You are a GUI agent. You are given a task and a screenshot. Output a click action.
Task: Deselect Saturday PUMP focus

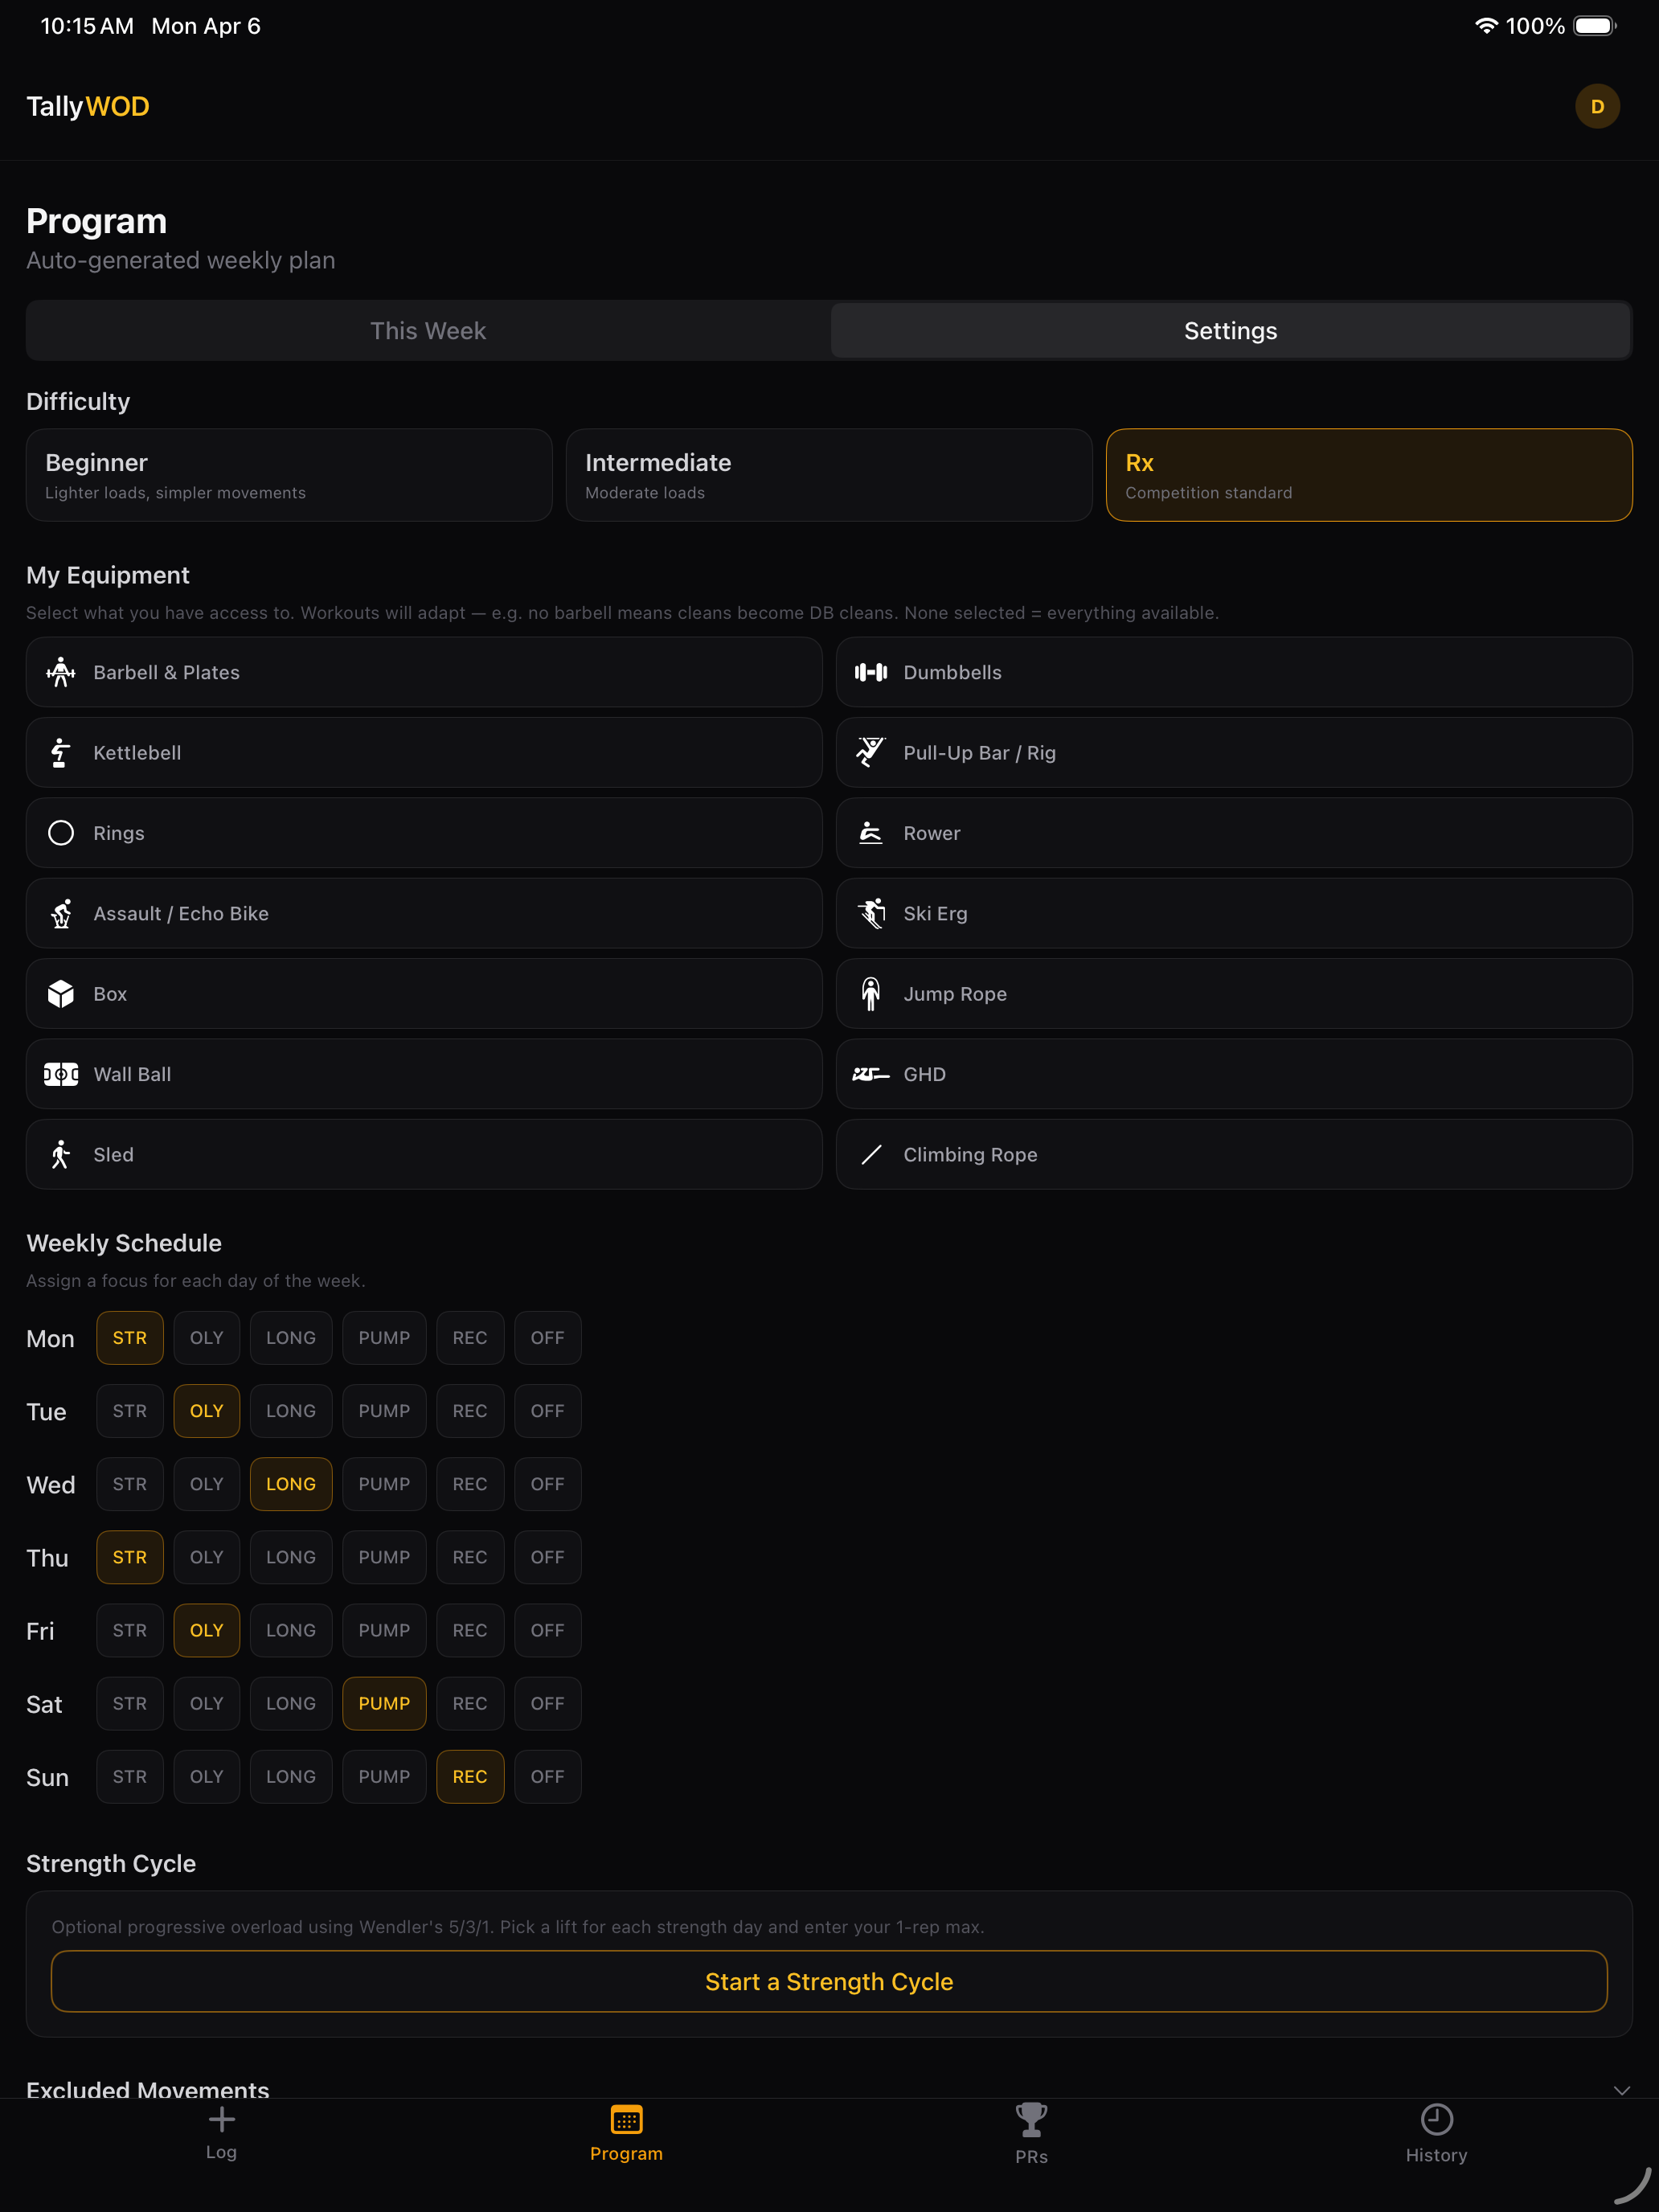384,1703
